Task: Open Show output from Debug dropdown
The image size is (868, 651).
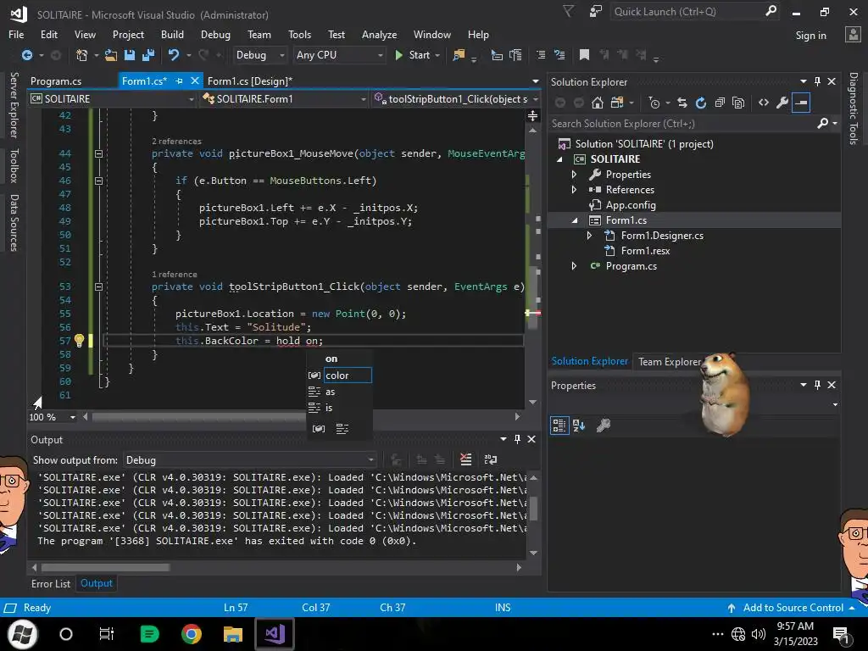Action: click(250, 460)
